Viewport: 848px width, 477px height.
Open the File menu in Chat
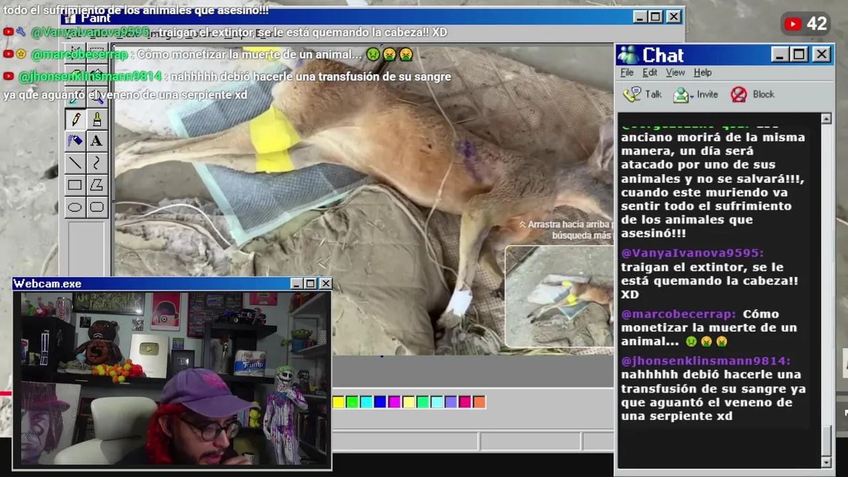[x=627, y=72]
